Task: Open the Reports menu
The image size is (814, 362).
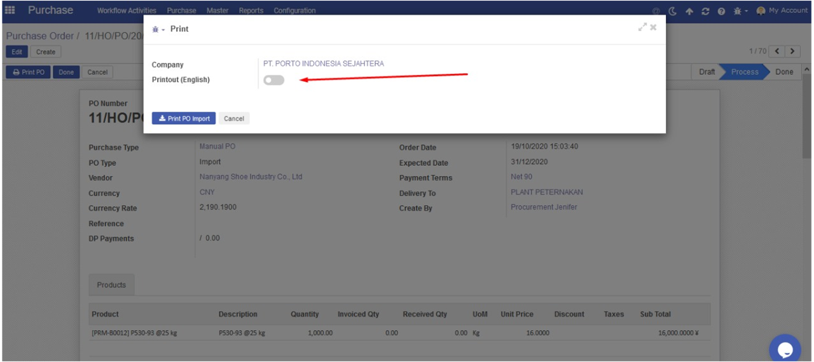Action: 251,11
